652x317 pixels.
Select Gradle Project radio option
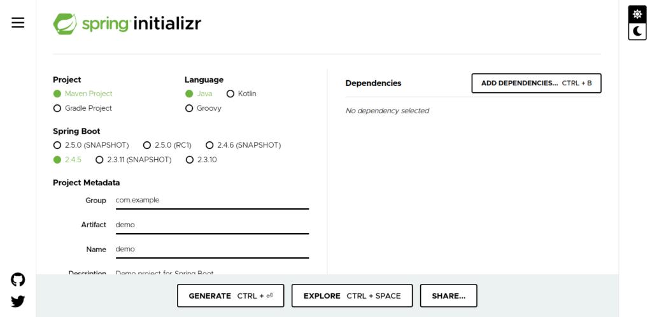[x=83, y=108]
